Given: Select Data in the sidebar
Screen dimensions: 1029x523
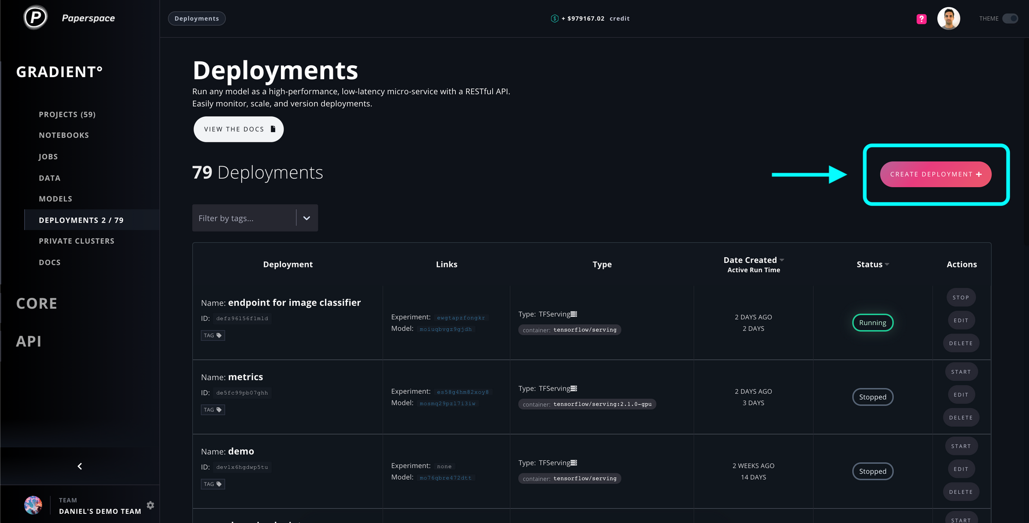Looking at the screenshot, I should pos(50,178).
